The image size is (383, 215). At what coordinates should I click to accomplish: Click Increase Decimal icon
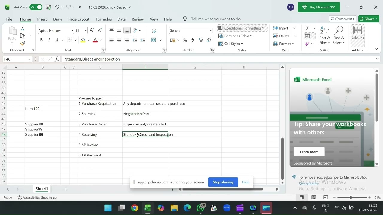[x=201, y=40]
